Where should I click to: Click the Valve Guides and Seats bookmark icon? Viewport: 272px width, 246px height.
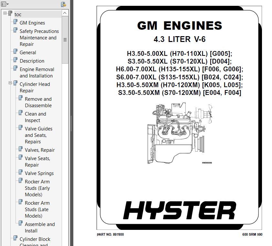(x=21, y=128)
